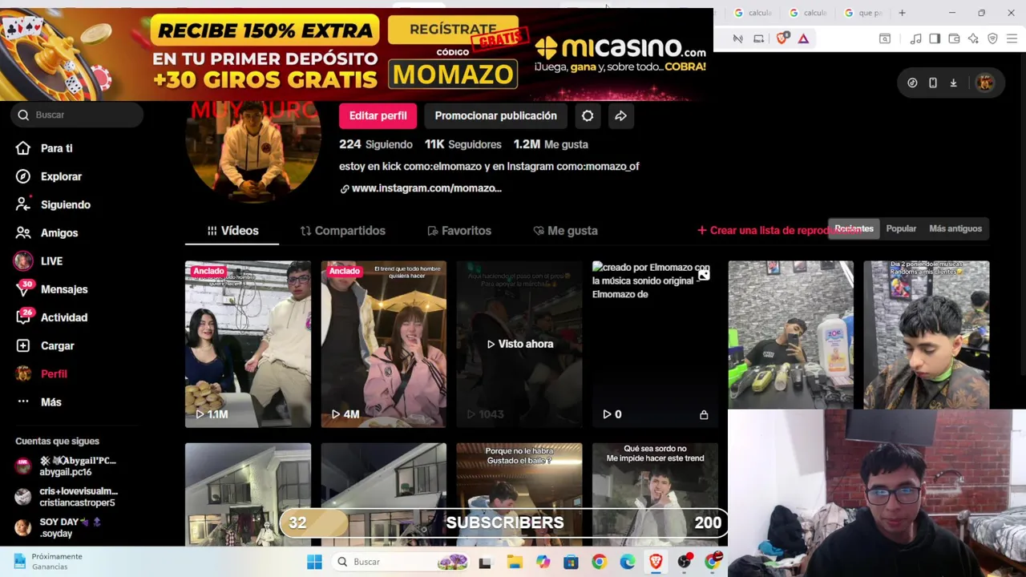The height and width of the screenshot is (577, 1026).
Task: Click the download app icon in header
Action: [x=953, y=83]
